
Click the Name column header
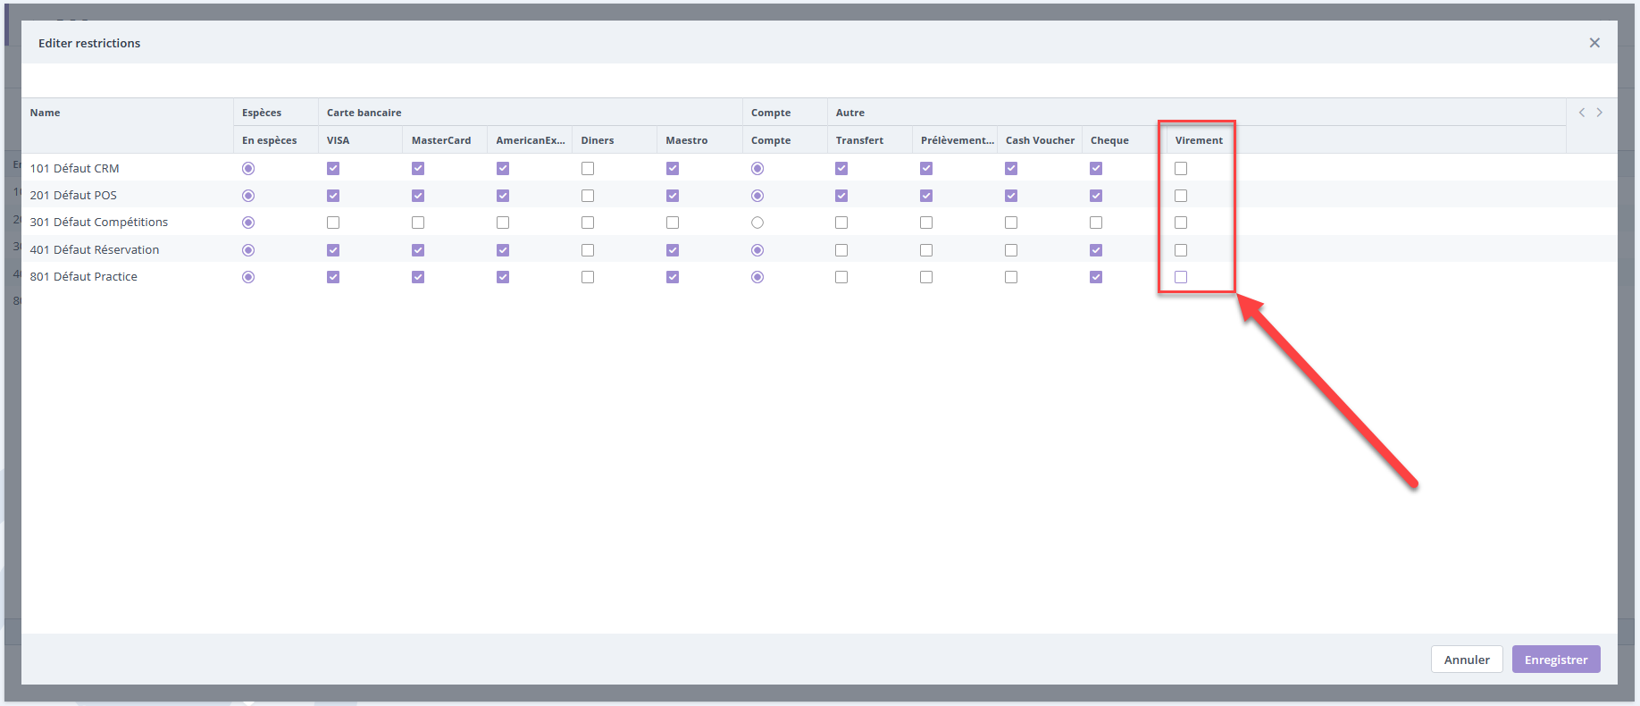tap(45, 113)
